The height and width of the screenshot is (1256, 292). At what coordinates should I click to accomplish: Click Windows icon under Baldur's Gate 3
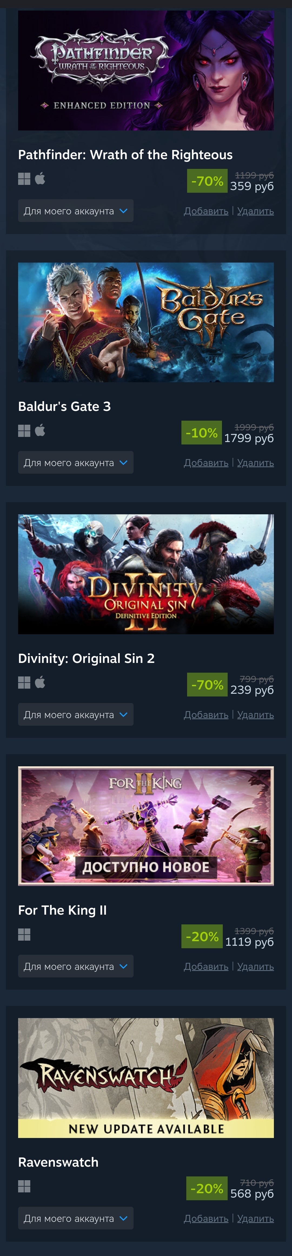[x=24, y=430]
